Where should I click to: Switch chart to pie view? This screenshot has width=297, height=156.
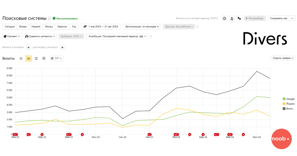(x=21, y=58)
